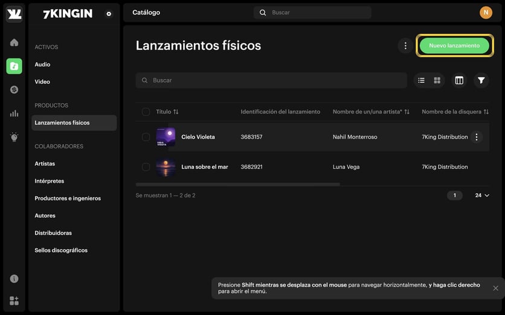The height and width of the screenshot is (315, 505).
Task: Go to page 1 in pagination
Action: point(454,196)
